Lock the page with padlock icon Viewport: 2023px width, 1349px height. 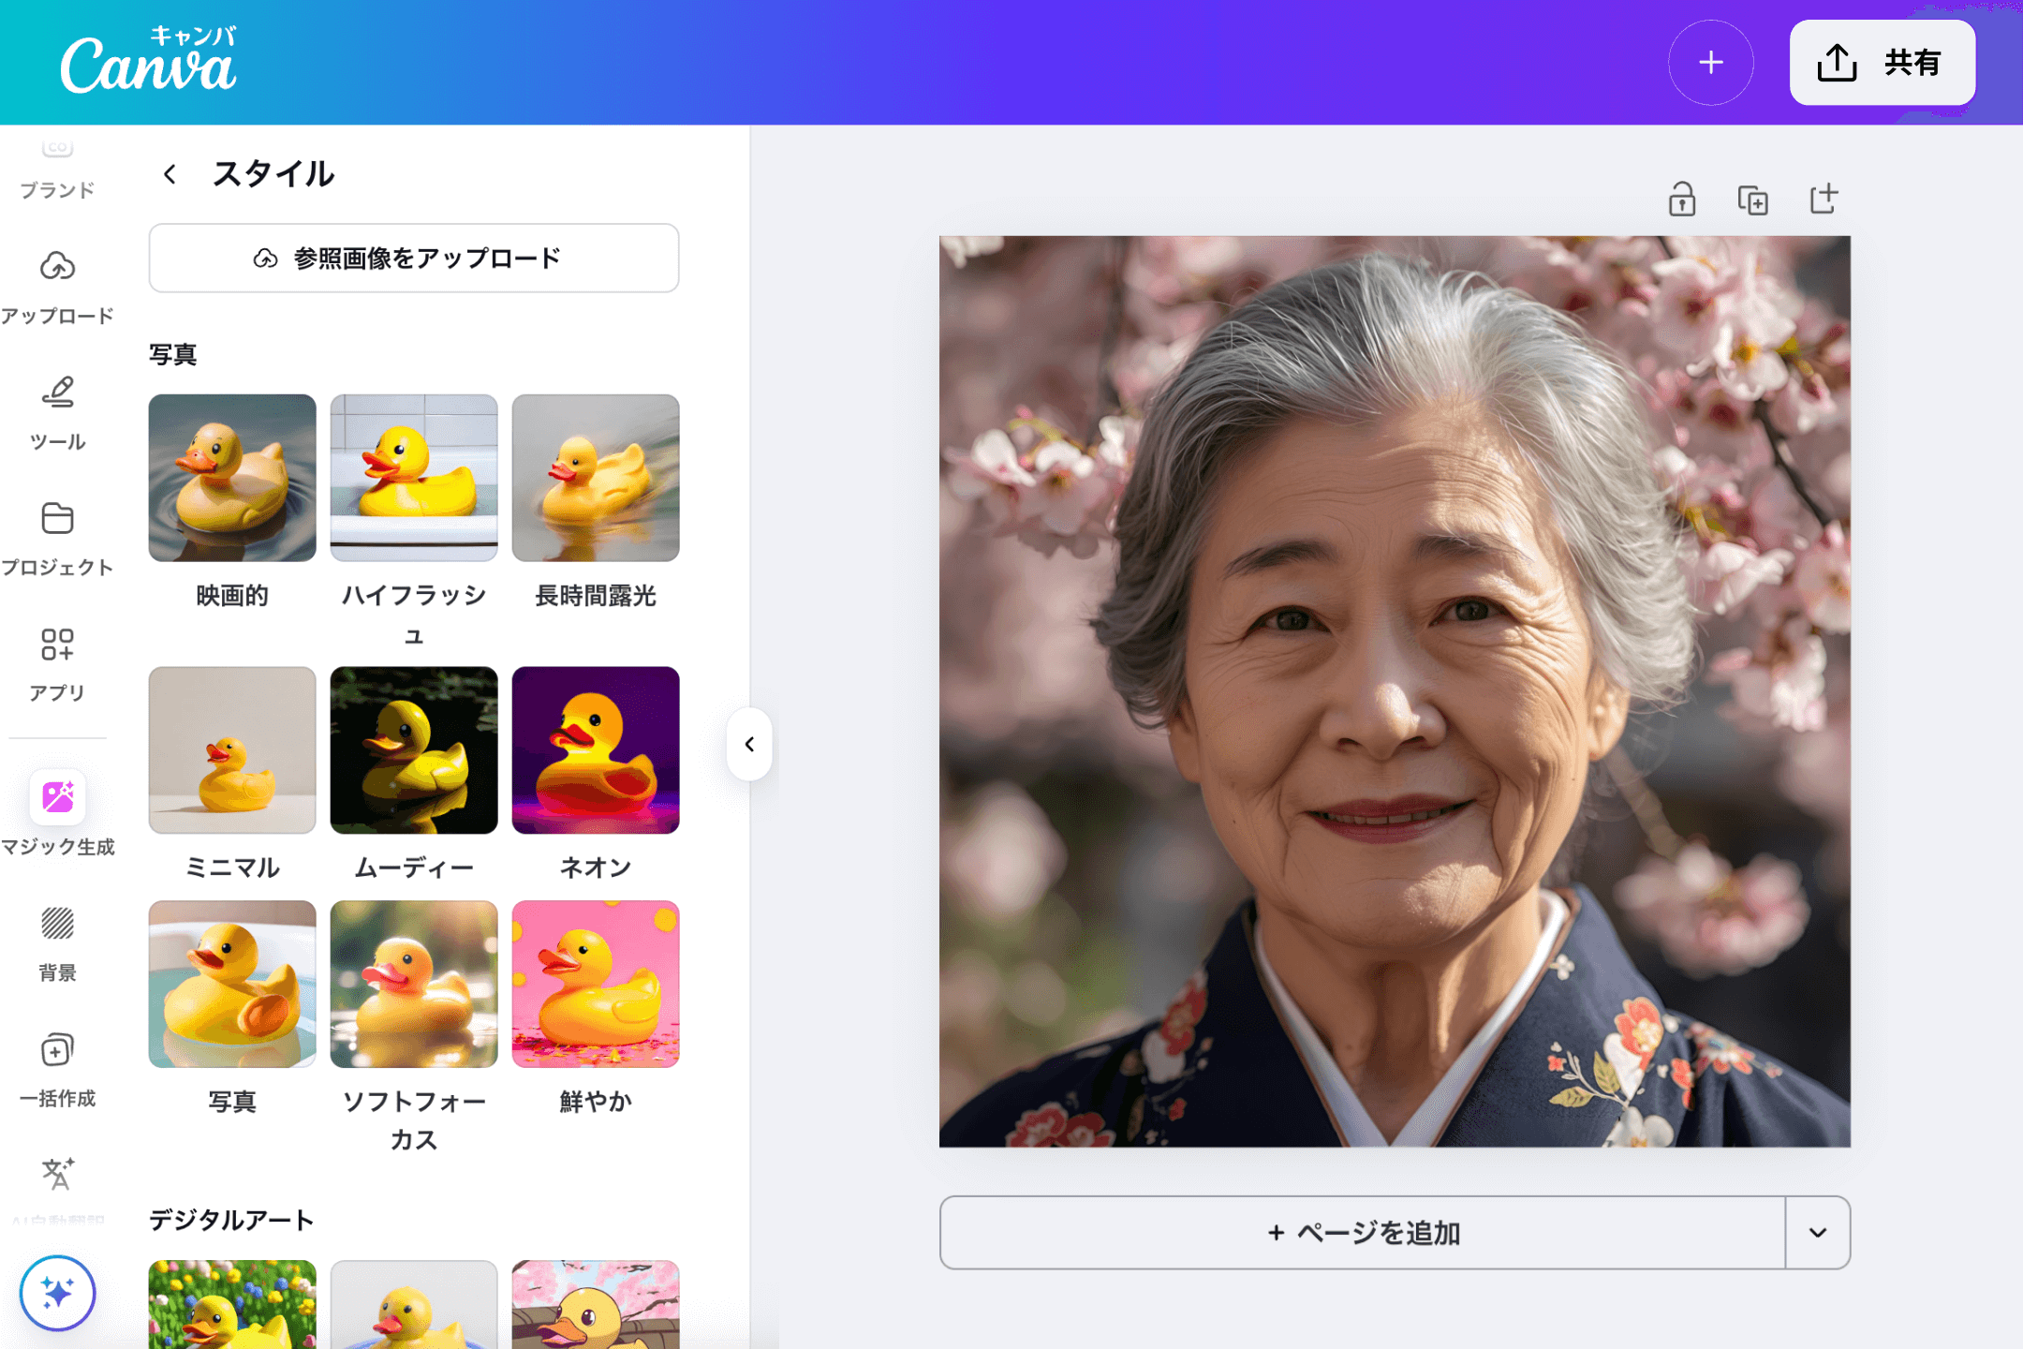coord(1682,200)
